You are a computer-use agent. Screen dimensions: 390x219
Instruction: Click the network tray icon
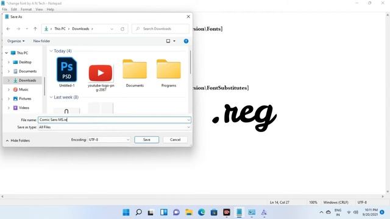(349, 212)
